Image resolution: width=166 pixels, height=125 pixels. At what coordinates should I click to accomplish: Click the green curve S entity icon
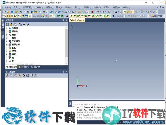click(x=75, y=16)
